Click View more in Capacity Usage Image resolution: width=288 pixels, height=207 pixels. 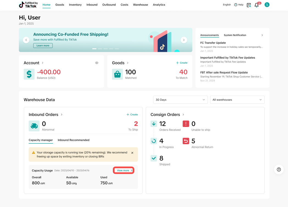point(124,171)
